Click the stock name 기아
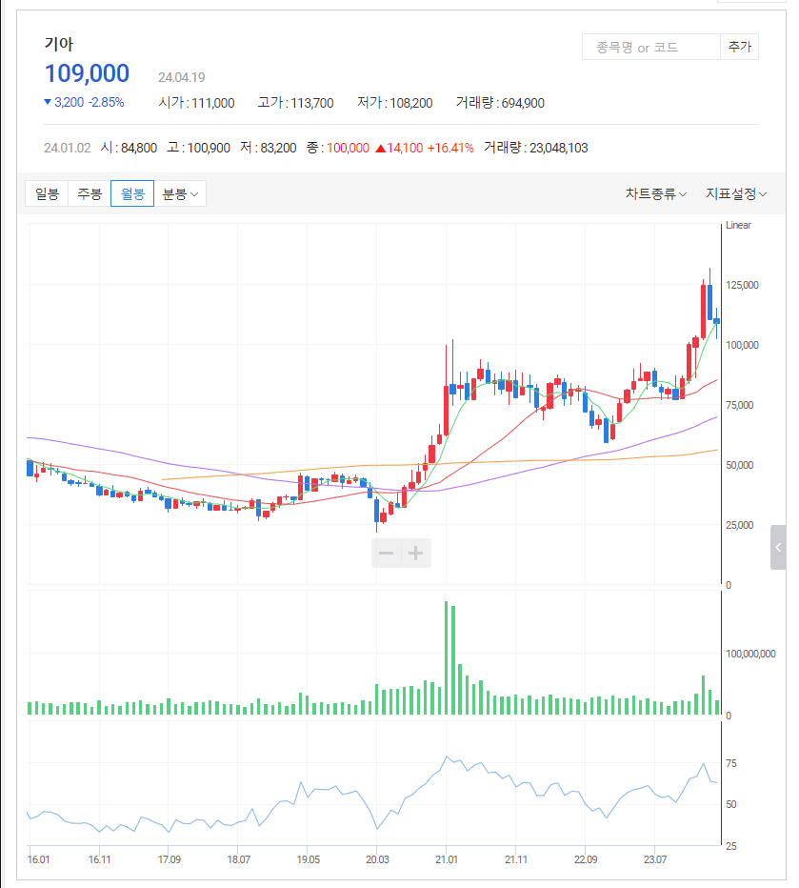The height and width of the screenshot is (888, 799). coord(59,44)
